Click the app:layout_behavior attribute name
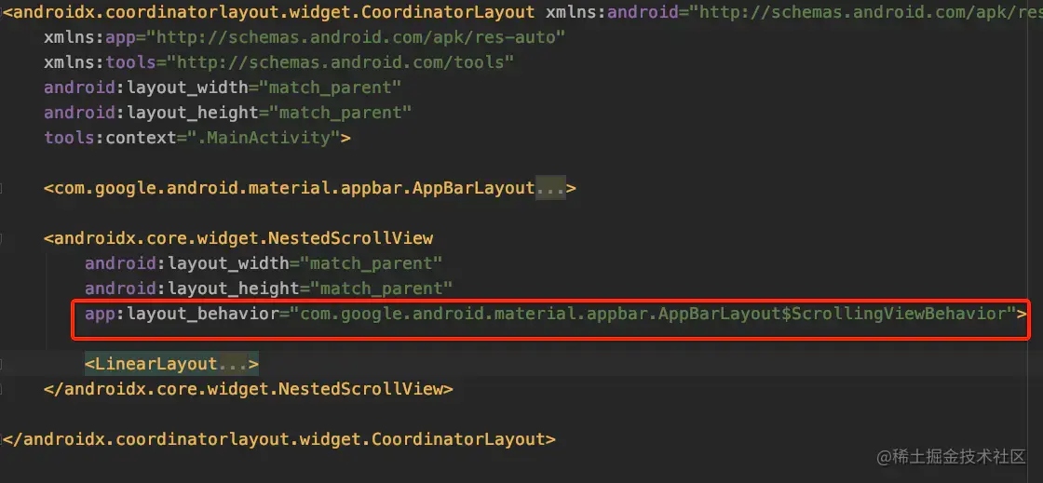The height and width of the screenshot is (483, 1043). click(x=182, y=313)
